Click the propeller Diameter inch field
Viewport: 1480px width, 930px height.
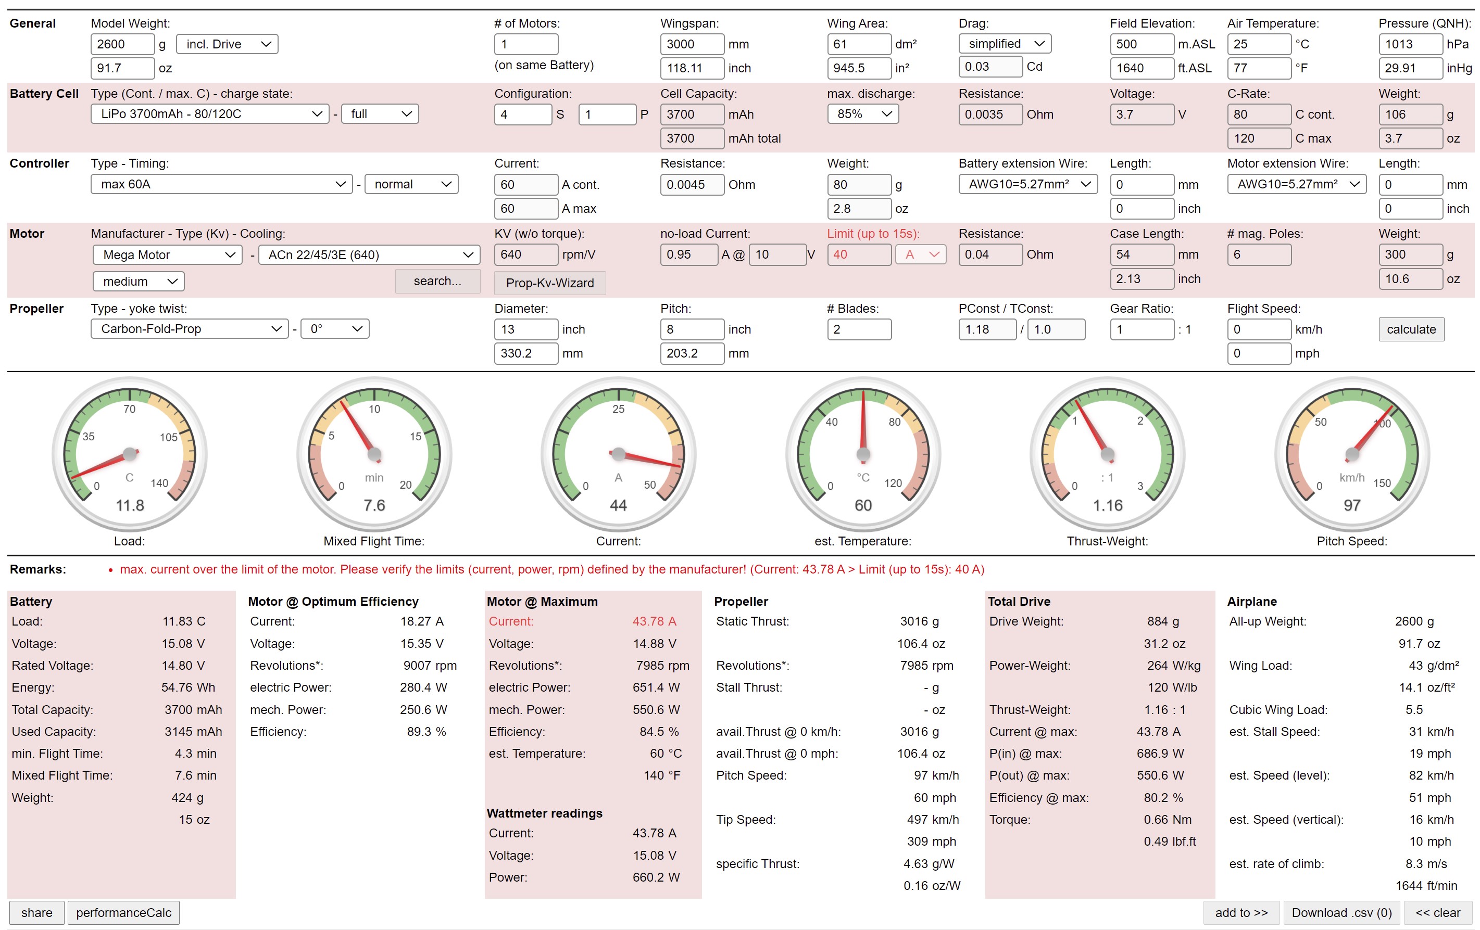525,329
